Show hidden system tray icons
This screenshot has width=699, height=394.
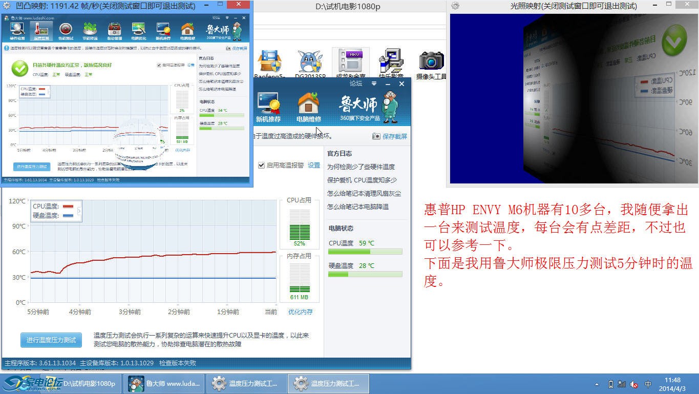[597, 384]
